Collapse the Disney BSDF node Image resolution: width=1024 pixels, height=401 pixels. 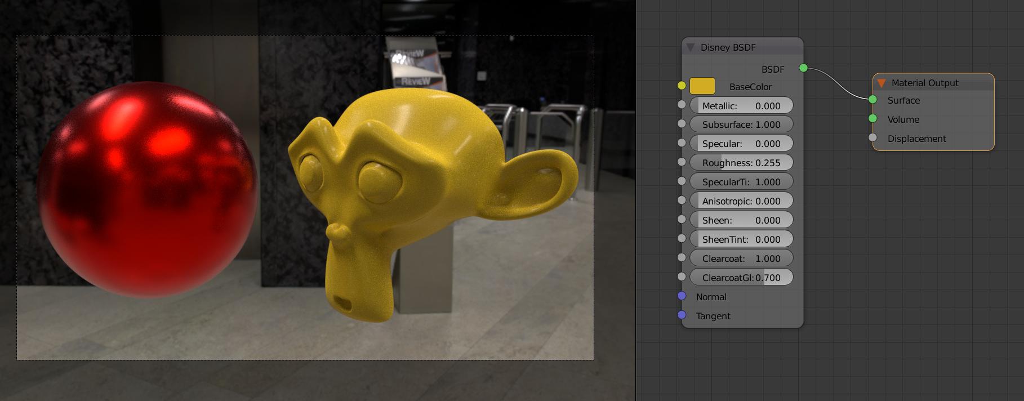click(x=691, y=47)
